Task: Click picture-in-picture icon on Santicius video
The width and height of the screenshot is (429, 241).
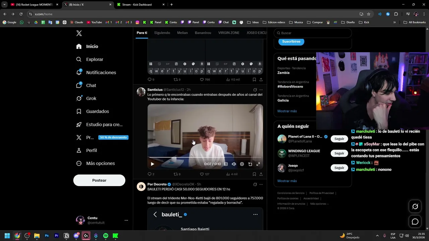Action: pos(250,164)
